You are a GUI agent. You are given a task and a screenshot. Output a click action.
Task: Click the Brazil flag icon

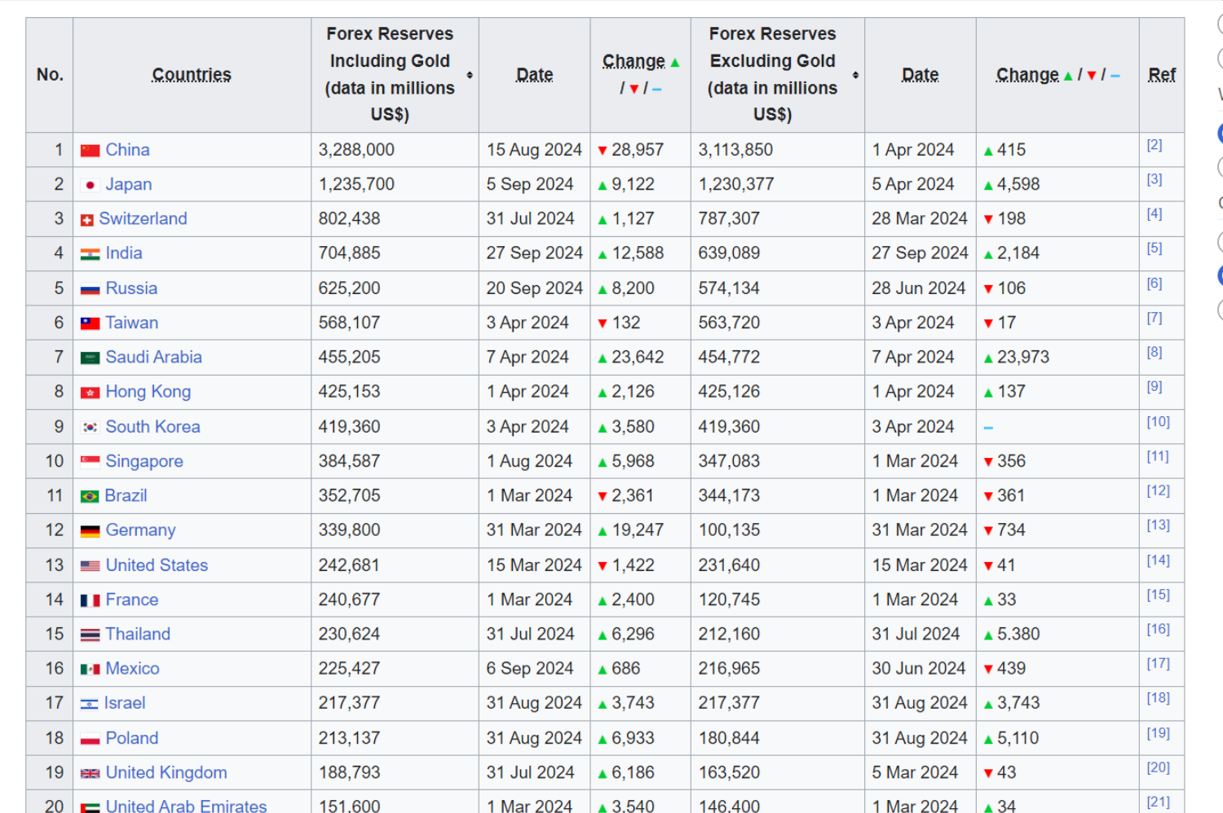[x=90, y=496]
